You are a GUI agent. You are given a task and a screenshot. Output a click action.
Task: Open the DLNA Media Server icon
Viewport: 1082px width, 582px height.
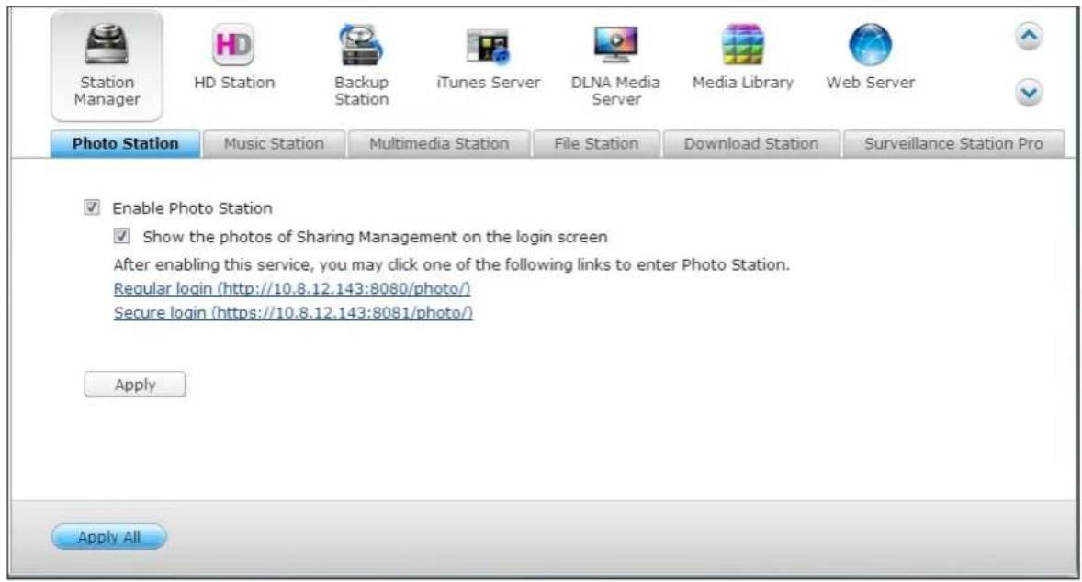[x=615, y=45]
